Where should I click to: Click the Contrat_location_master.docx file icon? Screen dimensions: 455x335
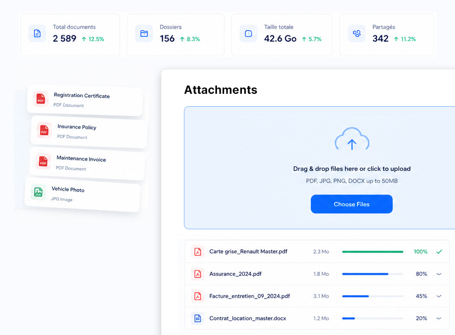click(198, 318)
